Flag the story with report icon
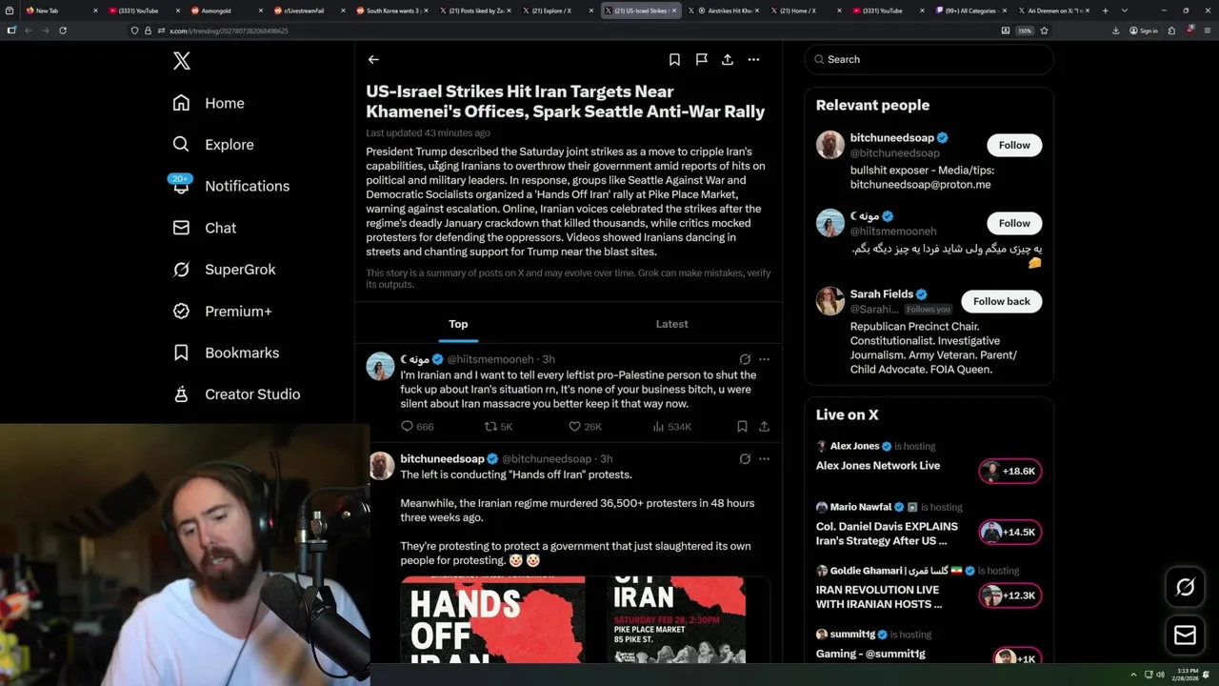Image resolution: width=1219 pixels, height=686 pixels. tap(701, 59)
